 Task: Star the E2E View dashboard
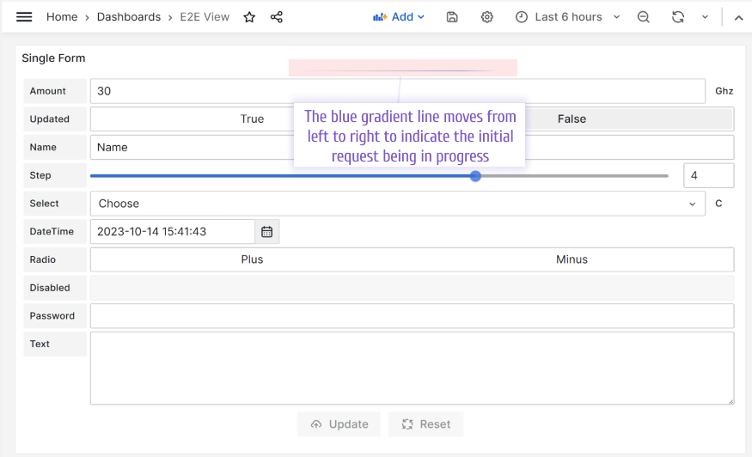(249, 17)
